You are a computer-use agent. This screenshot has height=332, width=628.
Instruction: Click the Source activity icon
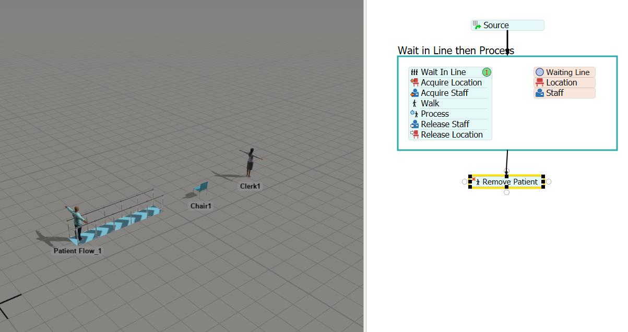click(477, 25)
